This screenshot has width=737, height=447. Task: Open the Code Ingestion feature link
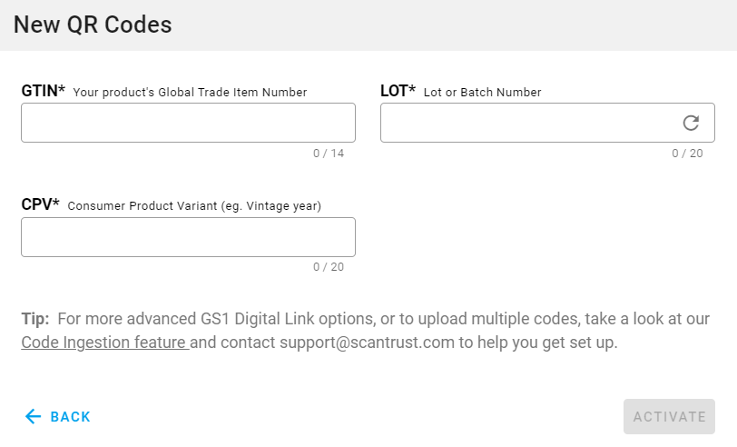coord(104,343)
